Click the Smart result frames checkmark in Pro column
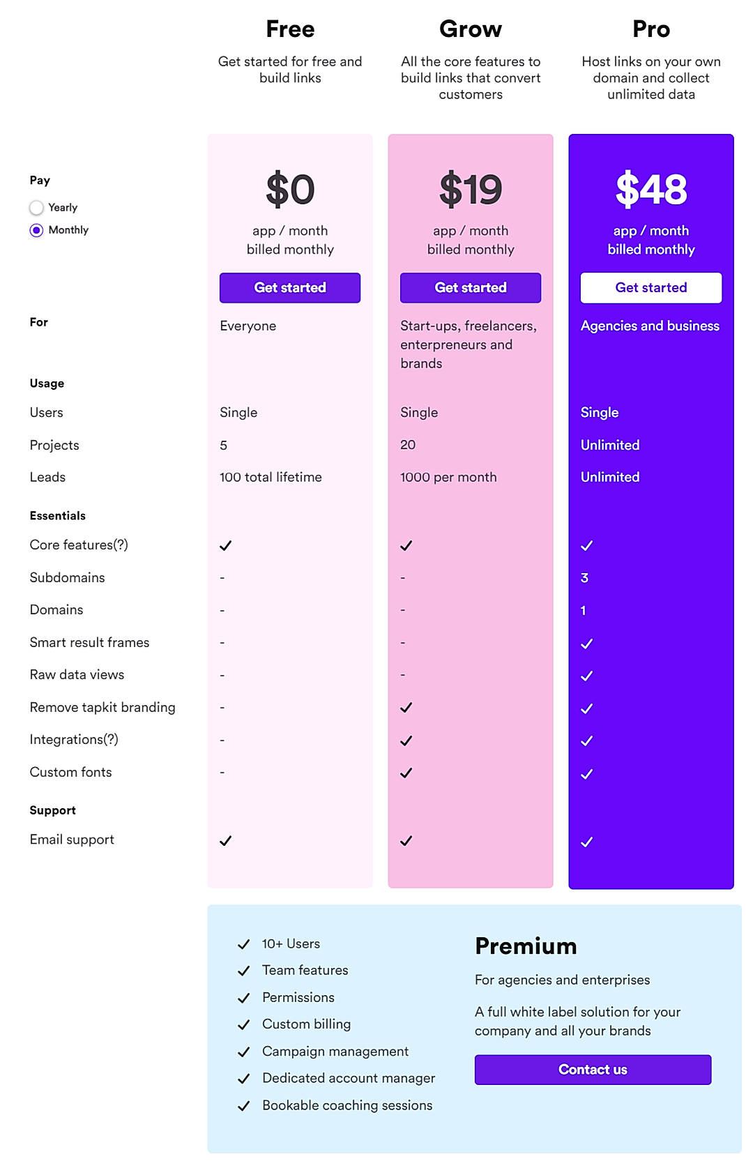Screen dimensions: 746x1161 (586, 642)
